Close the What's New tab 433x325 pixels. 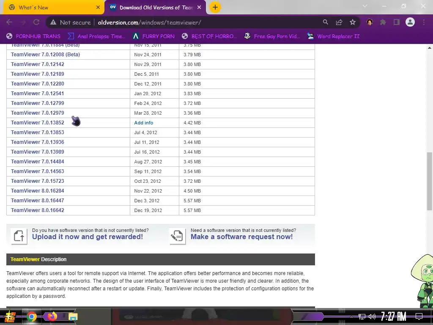pos(98,8)
